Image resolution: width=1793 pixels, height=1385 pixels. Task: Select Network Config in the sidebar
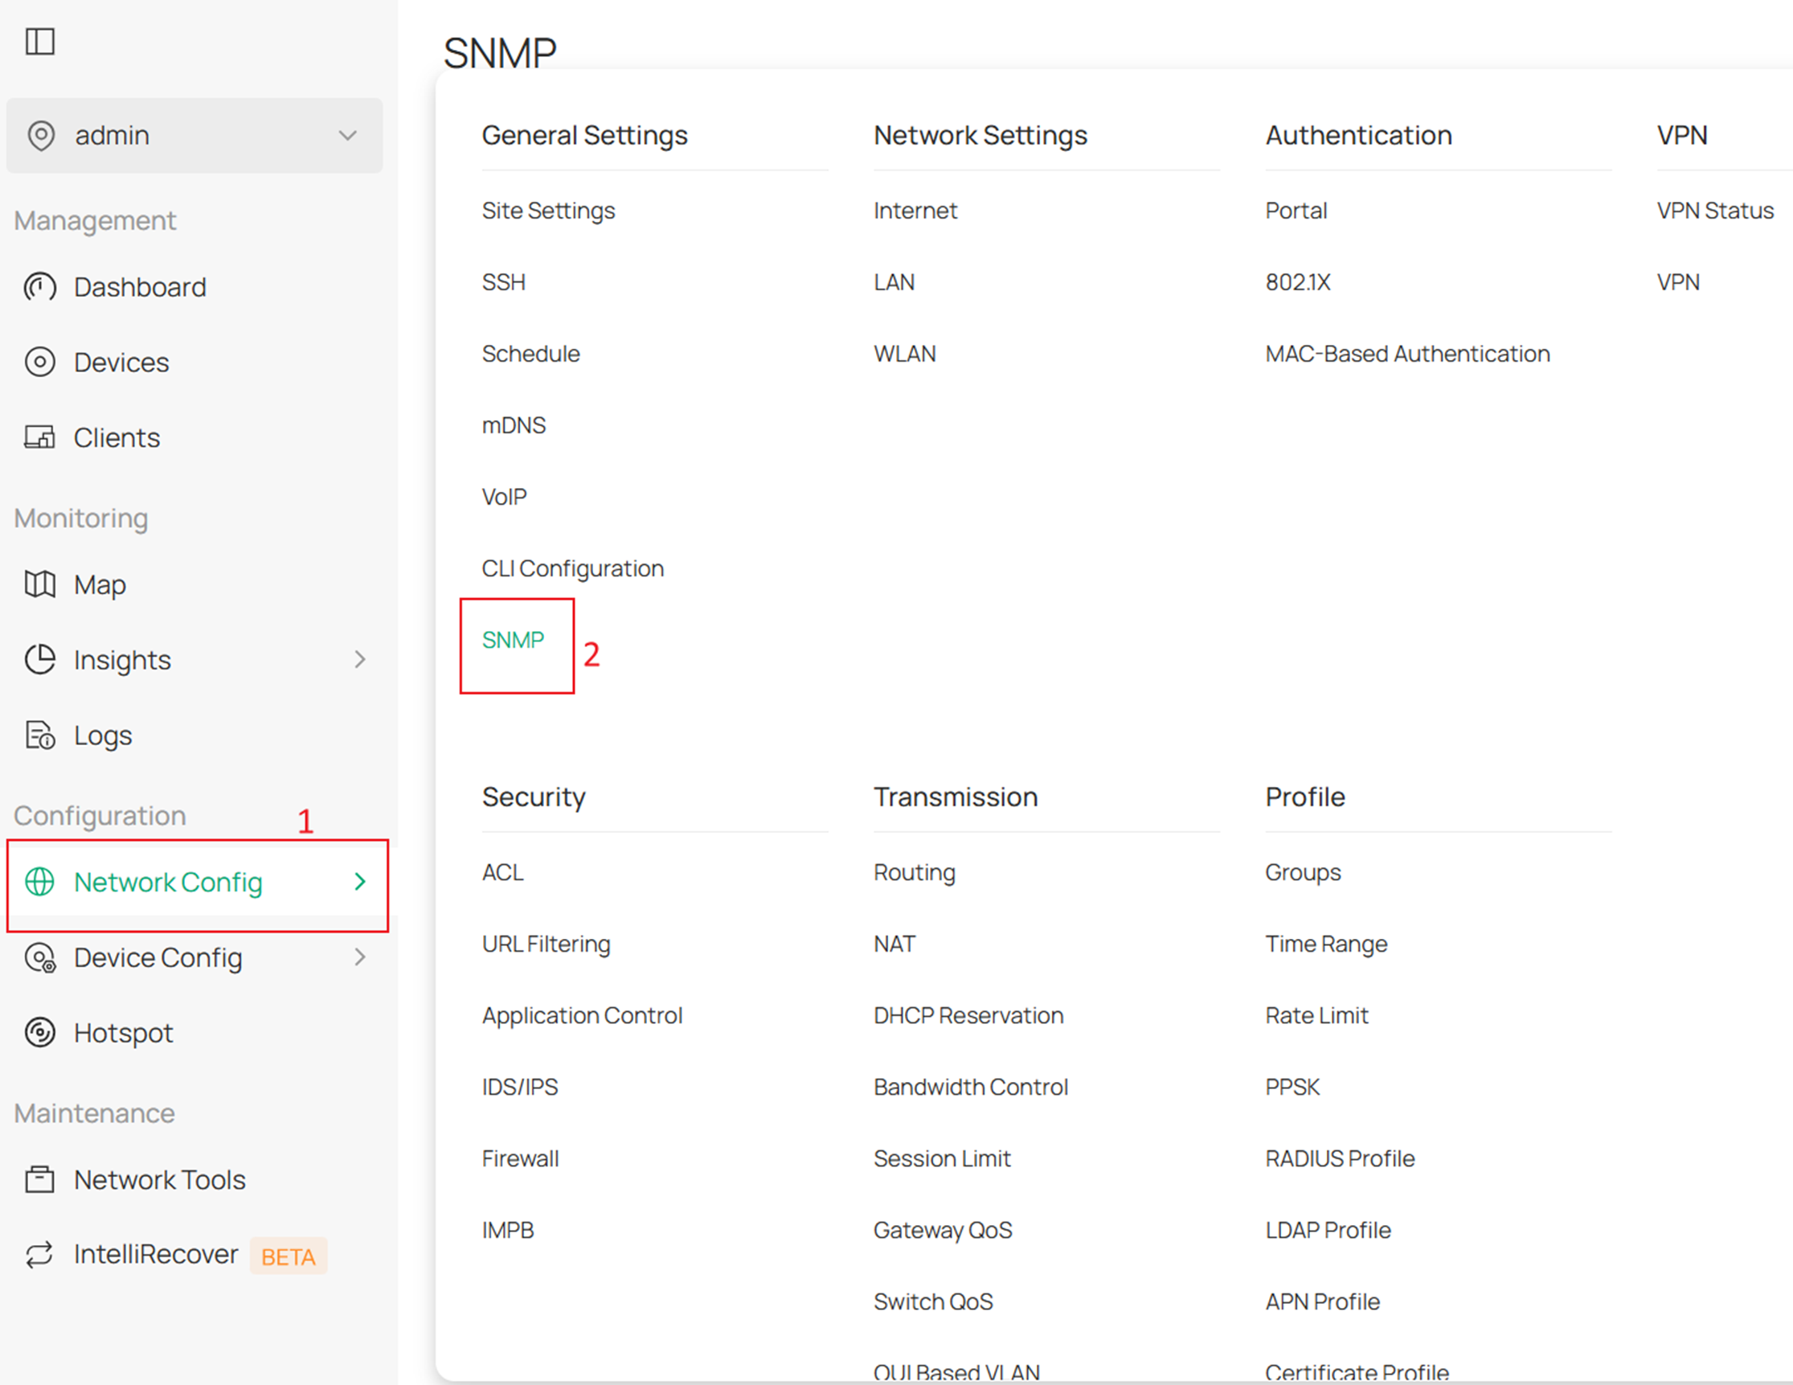[x=167, y=883]
